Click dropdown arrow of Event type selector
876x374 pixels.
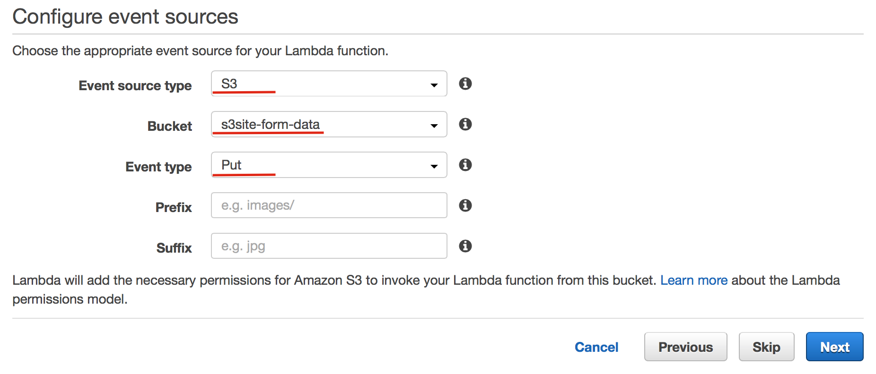(434, 166)
